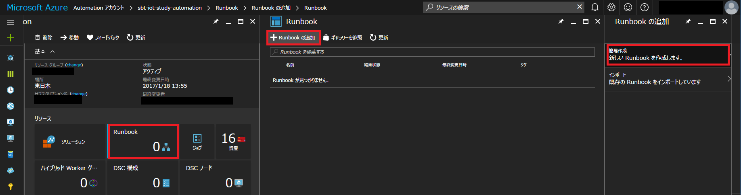
Task: Click the 移動 (Move) toolbar button
Action: (69, 37)
